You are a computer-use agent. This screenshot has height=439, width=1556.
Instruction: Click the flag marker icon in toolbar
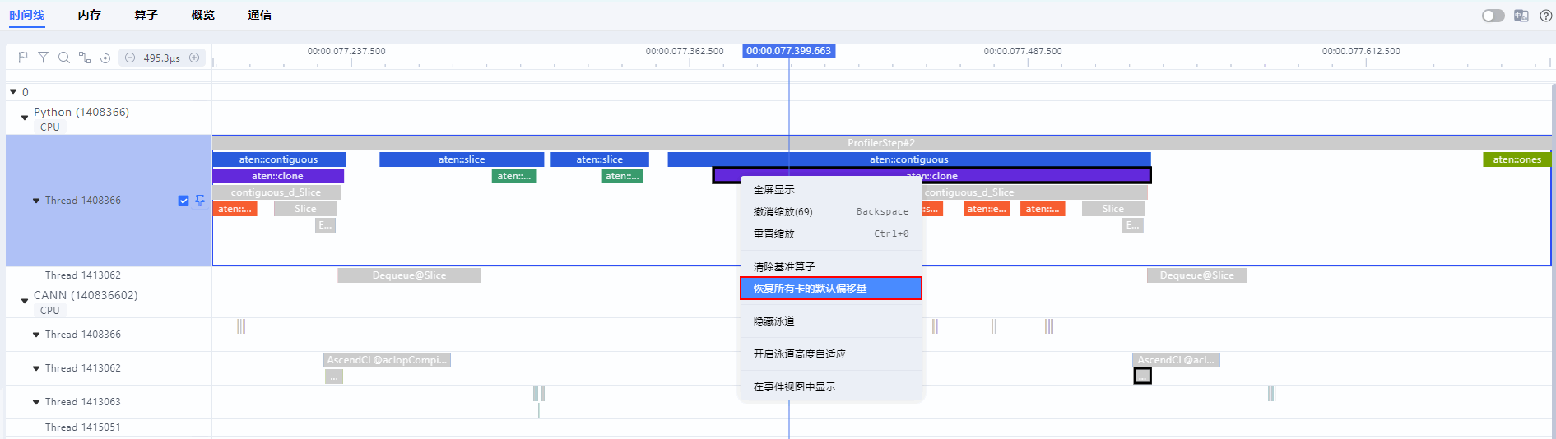[23, 58]
